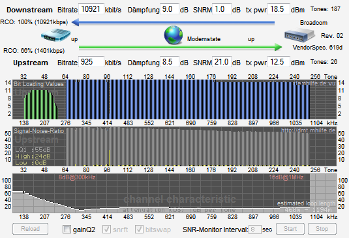Click the 'High:24dB' readout
The width and height of the screenshot is (349, 238).
(x=33, y=156)
